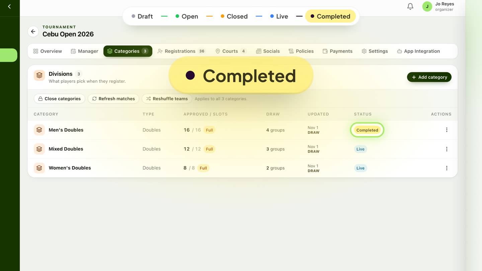482x271 pixels.
Task: Switch to the Socials tab
Action: pyautogui.click(x=268, y=51)
